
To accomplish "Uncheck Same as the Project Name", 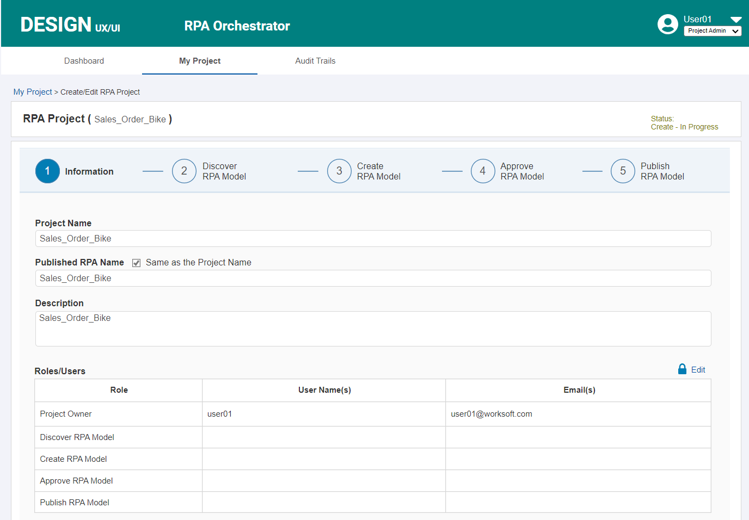I will click(136, 262).
